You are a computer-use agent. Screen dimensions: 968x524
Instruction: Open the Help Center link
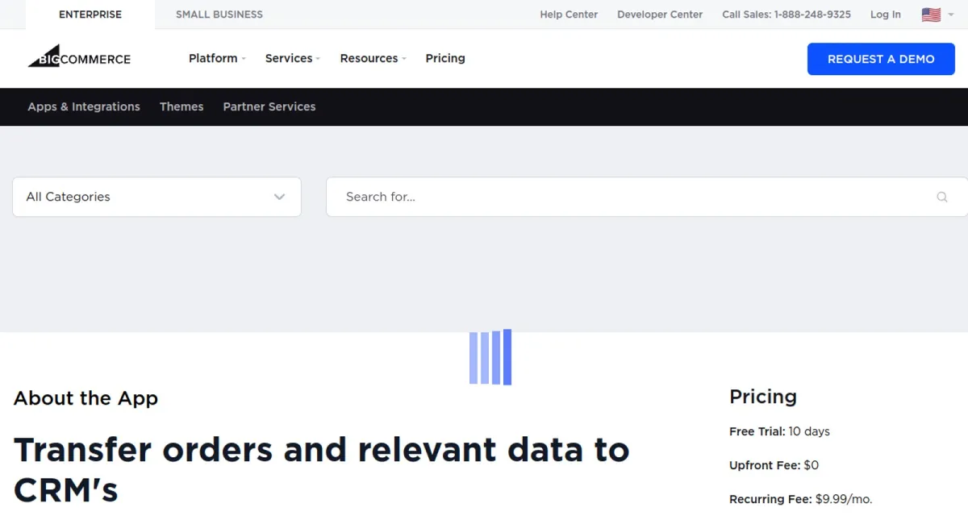click(x=569, y=15)
